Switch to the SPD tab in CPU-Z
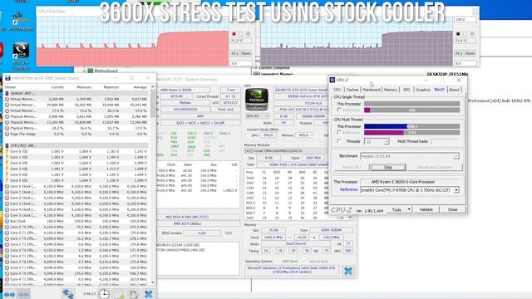532x299 pixels. (x=406, y=90)
